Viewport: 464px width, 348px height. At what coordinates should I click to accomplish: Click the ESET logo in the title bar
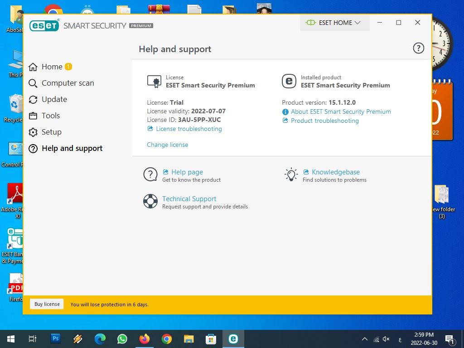coord(44,25)
